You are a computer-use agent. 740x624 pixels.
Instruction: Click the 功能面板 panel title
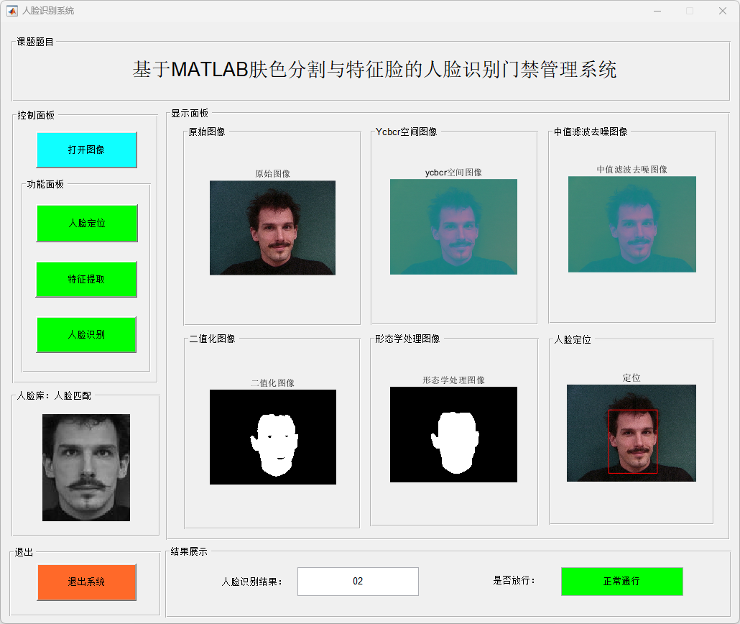45,184
